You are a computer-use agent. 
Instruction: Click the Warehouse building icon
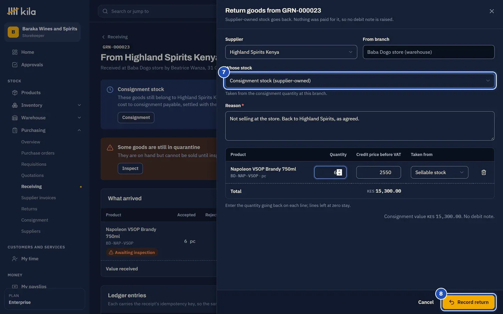tap(15, 118)
